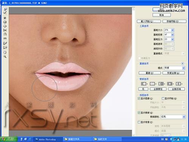Screen dimensions: 189x142
Task: Click first quick launch icon on taskbar
Action: click(x=22, y=139)
